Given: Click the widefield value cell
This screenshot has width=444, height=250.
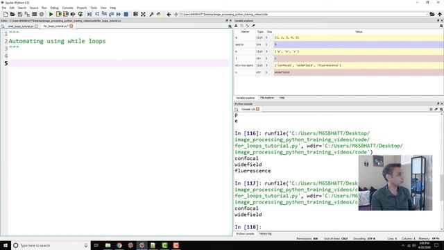Looking at the screenshot, I should click(359, 72).
